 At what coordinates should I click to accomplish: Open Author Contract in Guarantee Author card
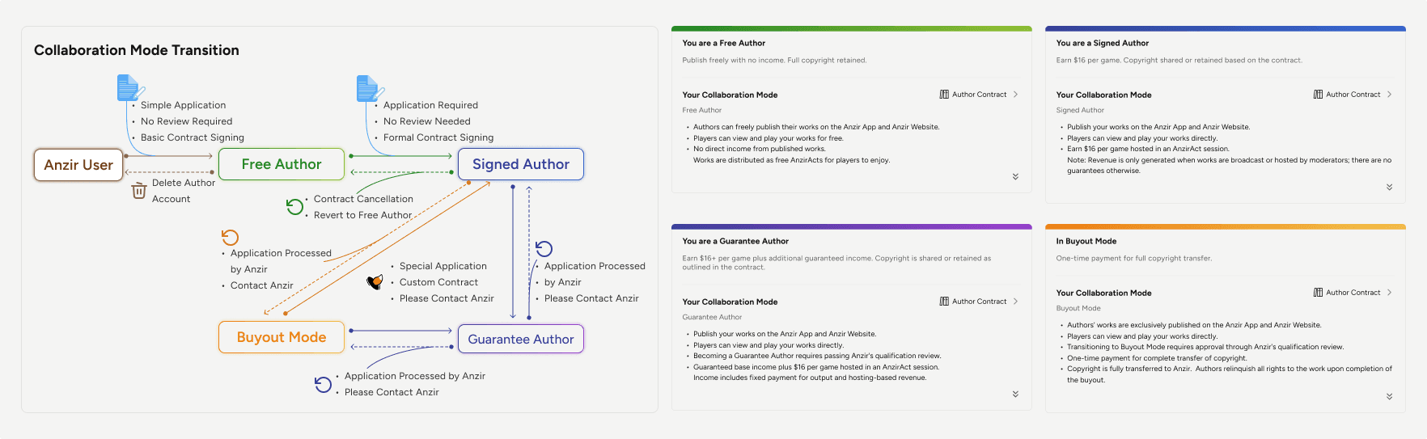[979, 302]
